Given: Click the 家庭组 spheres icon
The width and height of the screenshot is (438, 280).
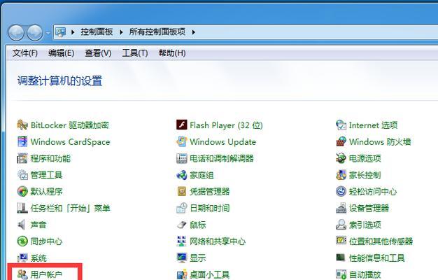Looking at the screenshot, I should 182,175.
